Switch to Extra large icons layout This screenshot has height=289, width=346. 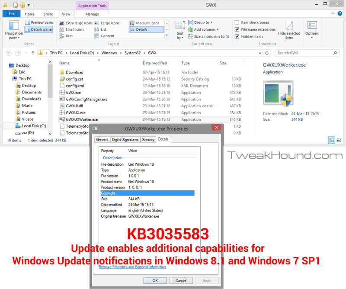tap(76, 23)
